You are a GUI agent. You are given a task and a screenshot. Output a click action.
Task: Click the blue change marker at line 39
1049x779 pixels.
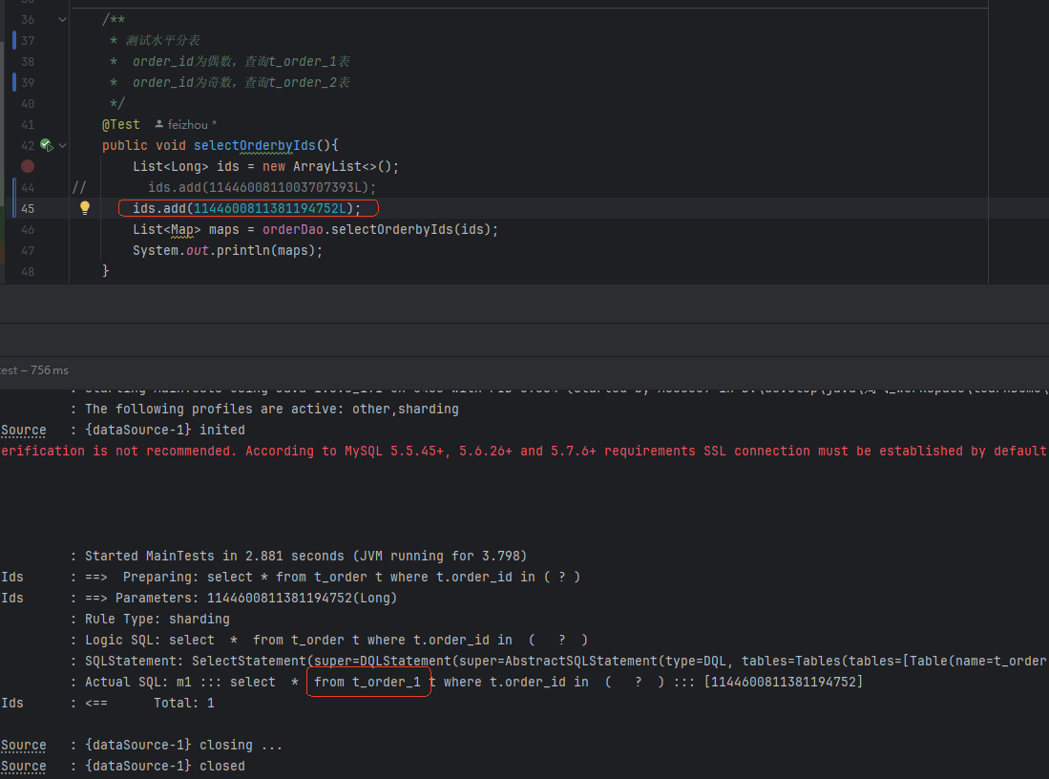(x=14, y=82)
